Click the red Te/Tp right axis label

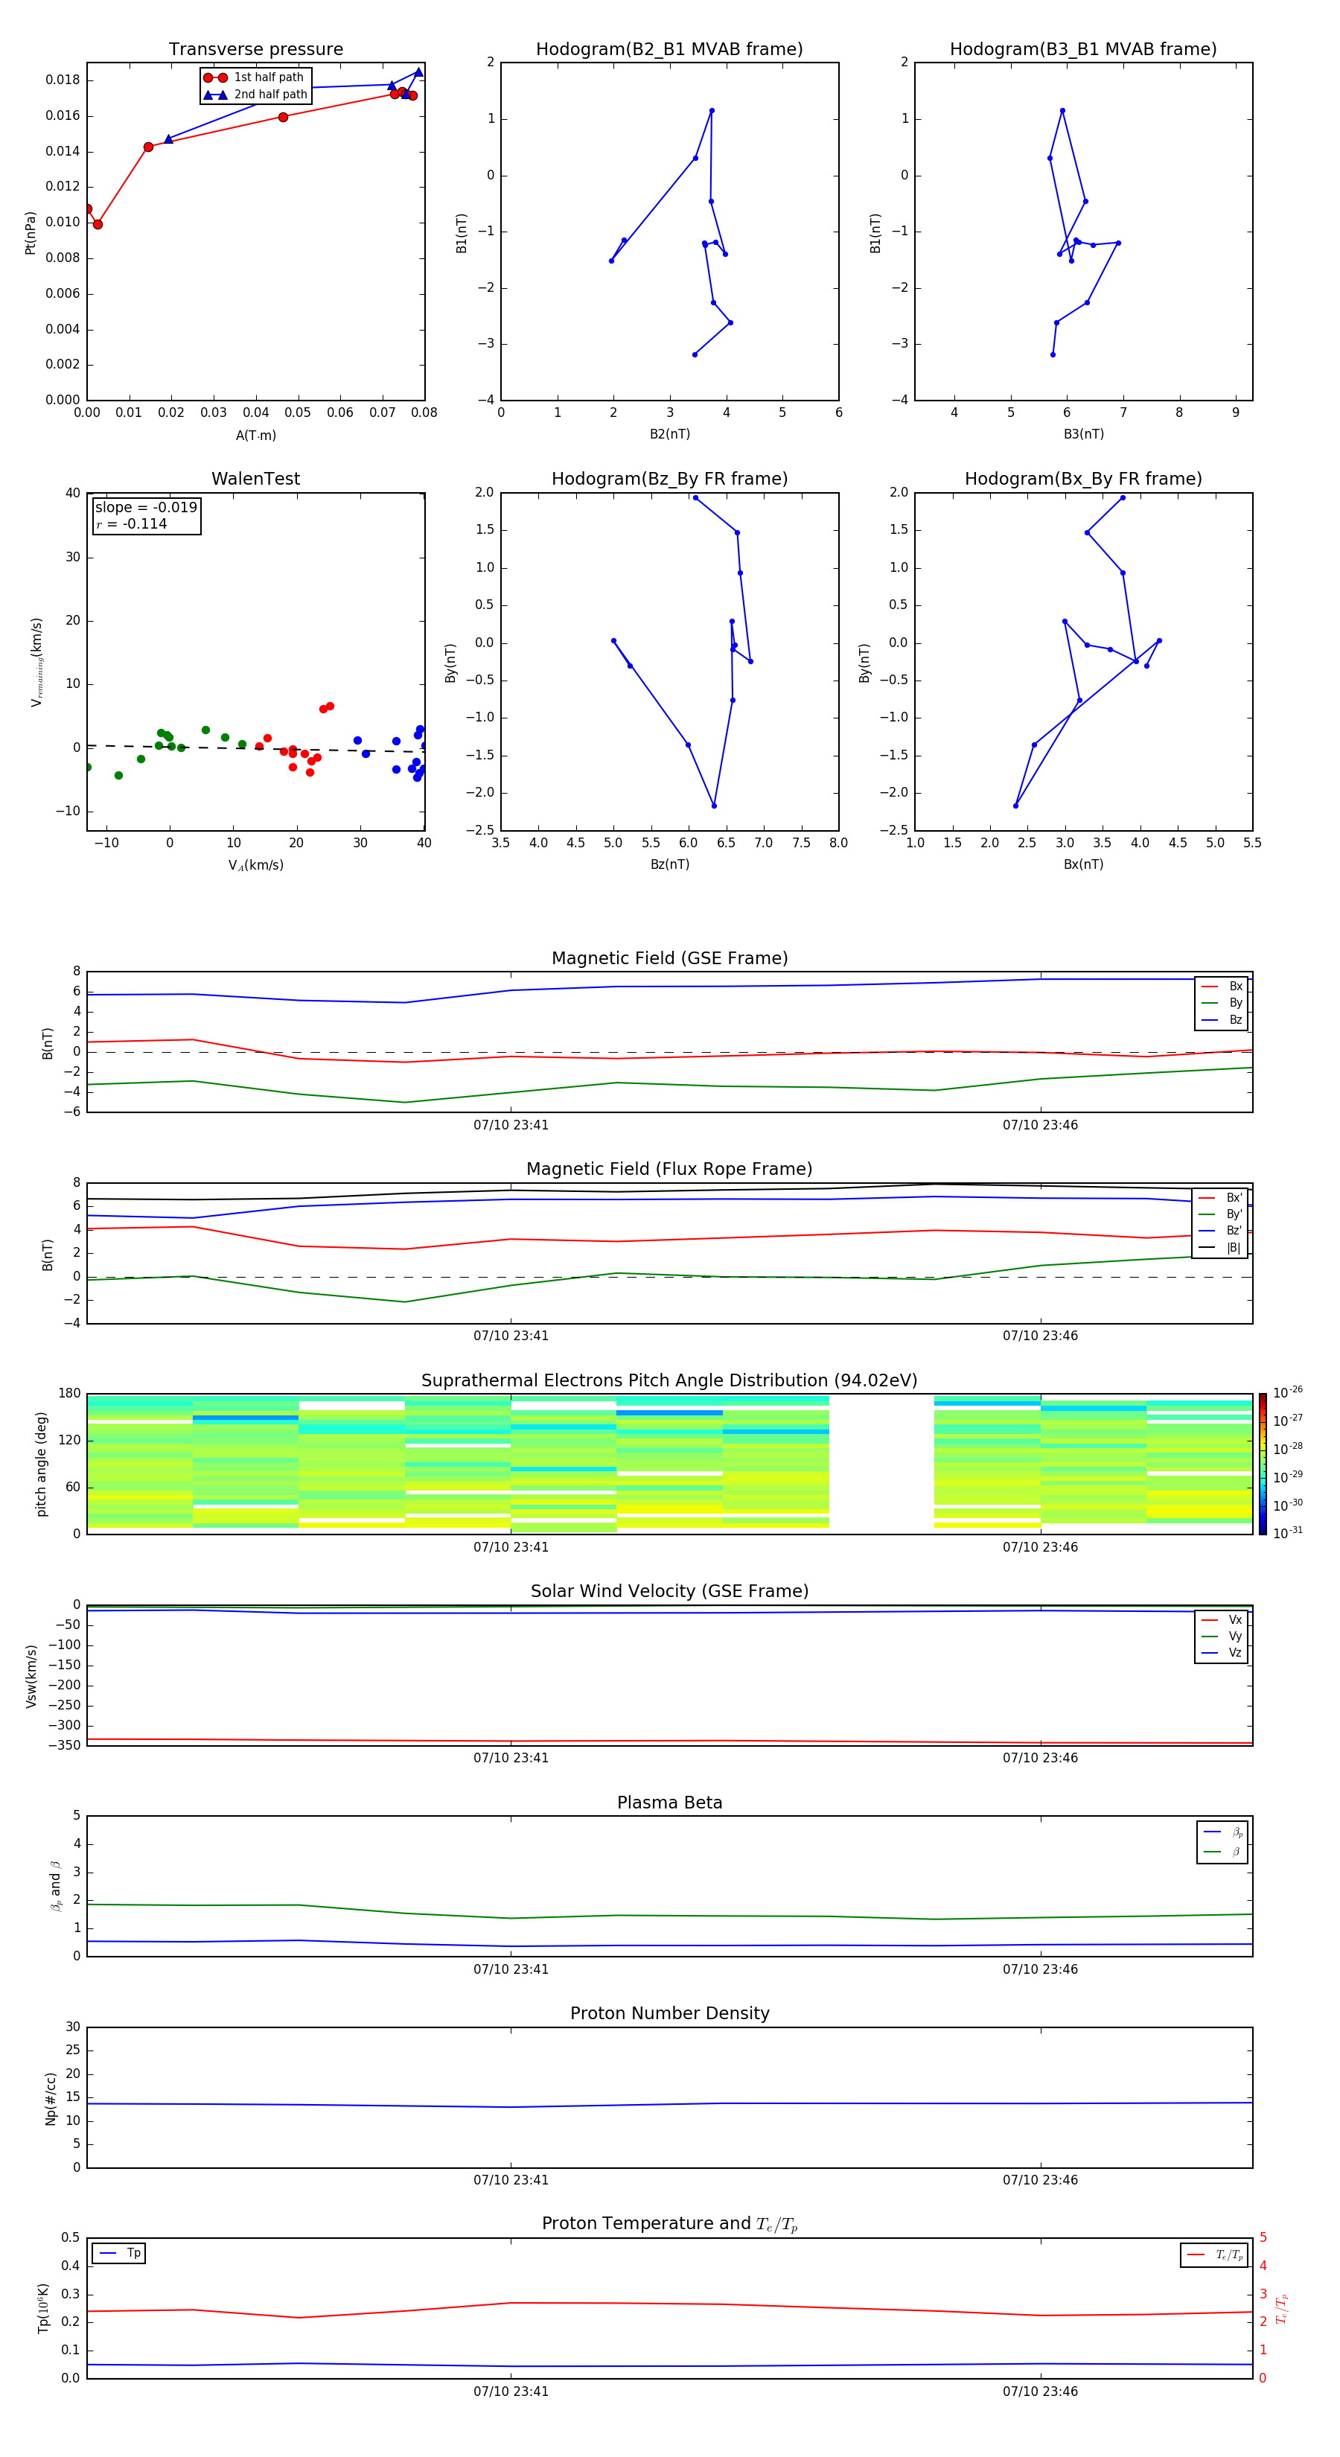pos(1283,2308)
